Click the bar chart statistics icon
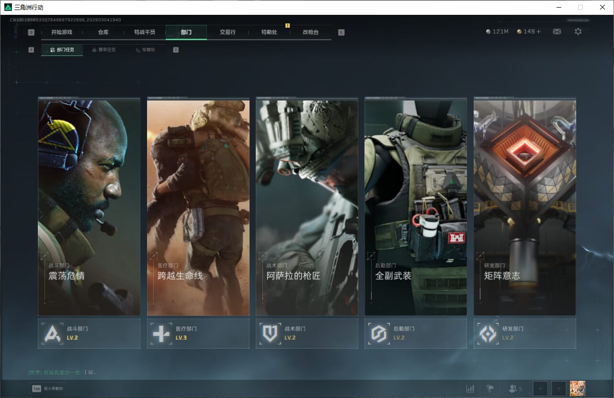Screen dimensions: 614x398 point(470,388)
